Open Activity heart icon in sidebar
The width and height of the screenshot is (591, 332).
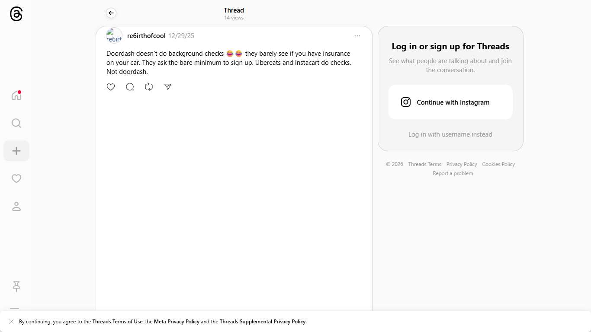click(16, 179)
